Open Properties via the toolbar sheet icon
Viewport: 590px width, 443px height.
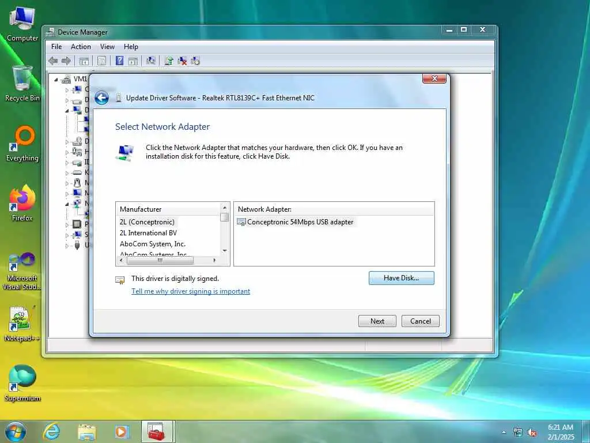pos(101,61)
